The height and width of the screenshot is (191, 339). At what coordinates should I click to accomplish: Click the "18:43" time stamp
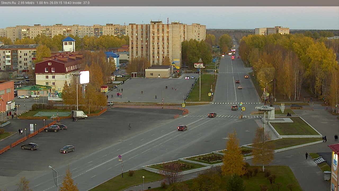point(67,3)
